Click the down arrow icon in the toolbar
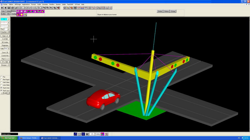250x140 pixels. point(2,8)
